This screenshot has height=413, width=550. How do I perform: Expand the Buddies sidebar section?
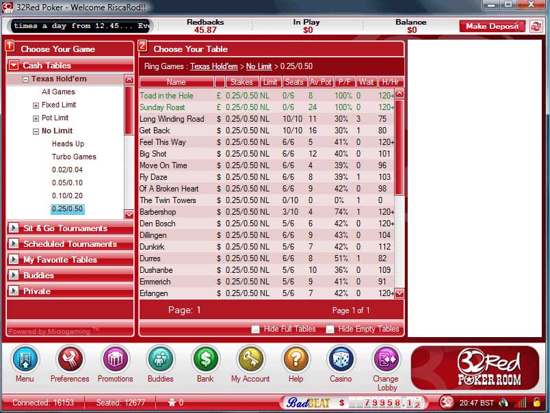[14, 275]
